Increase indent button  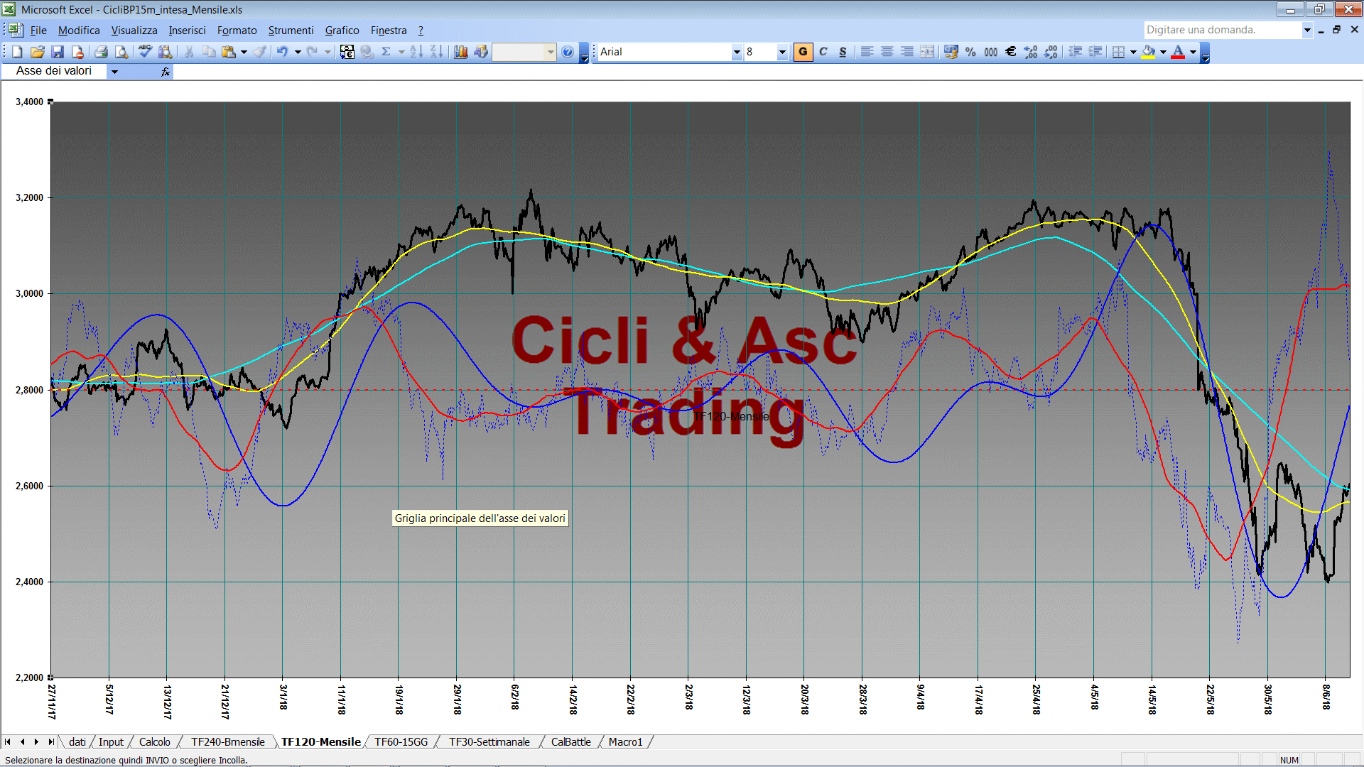pyautogui.click(x=1095, y=52)
